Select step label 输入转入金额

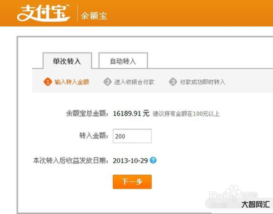[72, 82]
